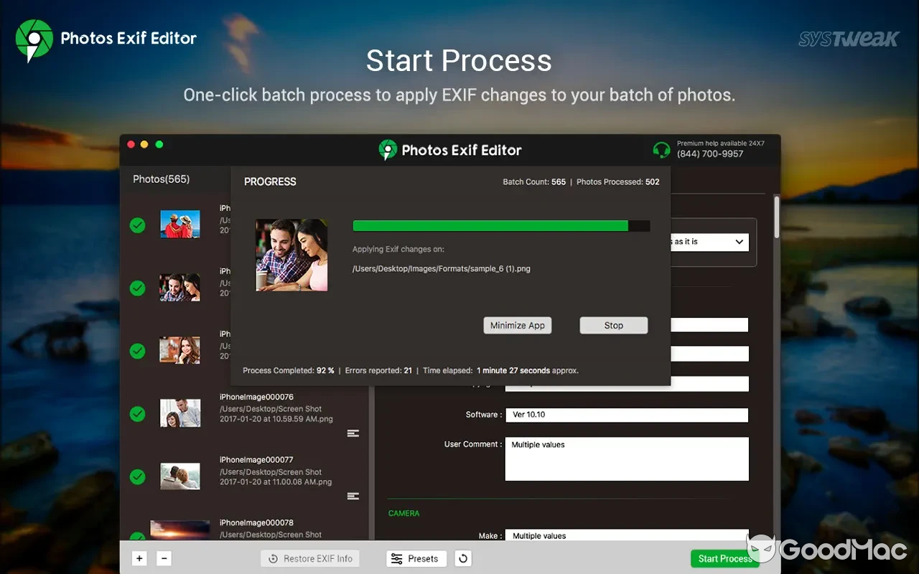
Task: Click the reset arrow icon beside Presets
Action: (462, 558)
